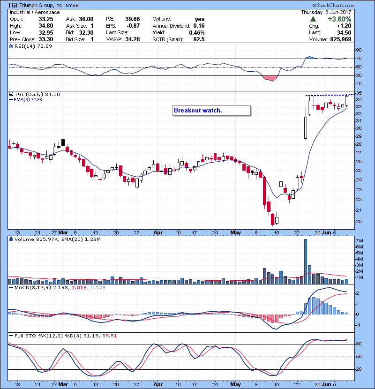
Task: Click the red oversold RSI shaded area
Action: 270,78
